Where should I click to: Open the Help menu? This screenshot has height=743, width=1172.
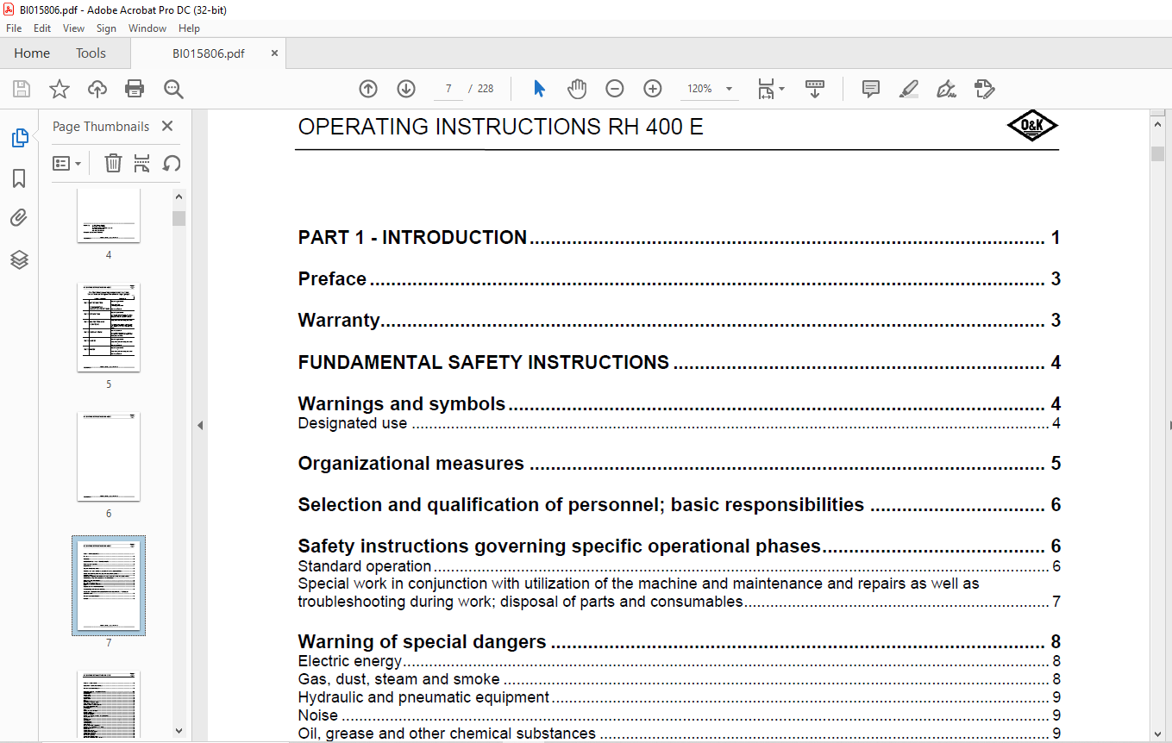coord(189,28)
